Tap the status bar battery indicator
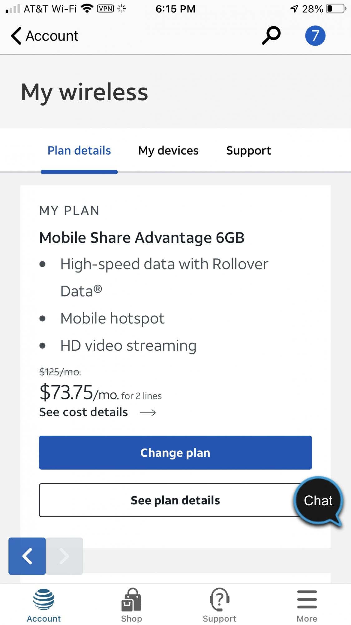Viewport: 351px width, 625px height. [x=336, y=9]
